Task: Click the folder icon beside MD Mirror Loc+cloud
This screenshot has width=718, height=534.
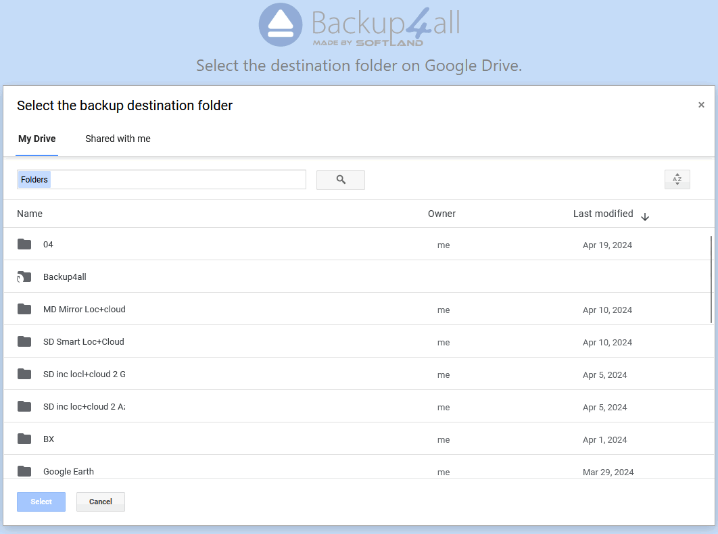Action: [24, 309]
